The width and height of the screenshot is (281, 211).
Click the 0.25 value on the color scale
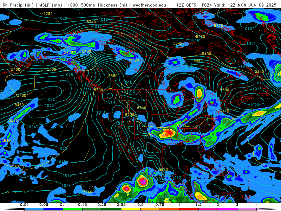(x=102, y=205)
